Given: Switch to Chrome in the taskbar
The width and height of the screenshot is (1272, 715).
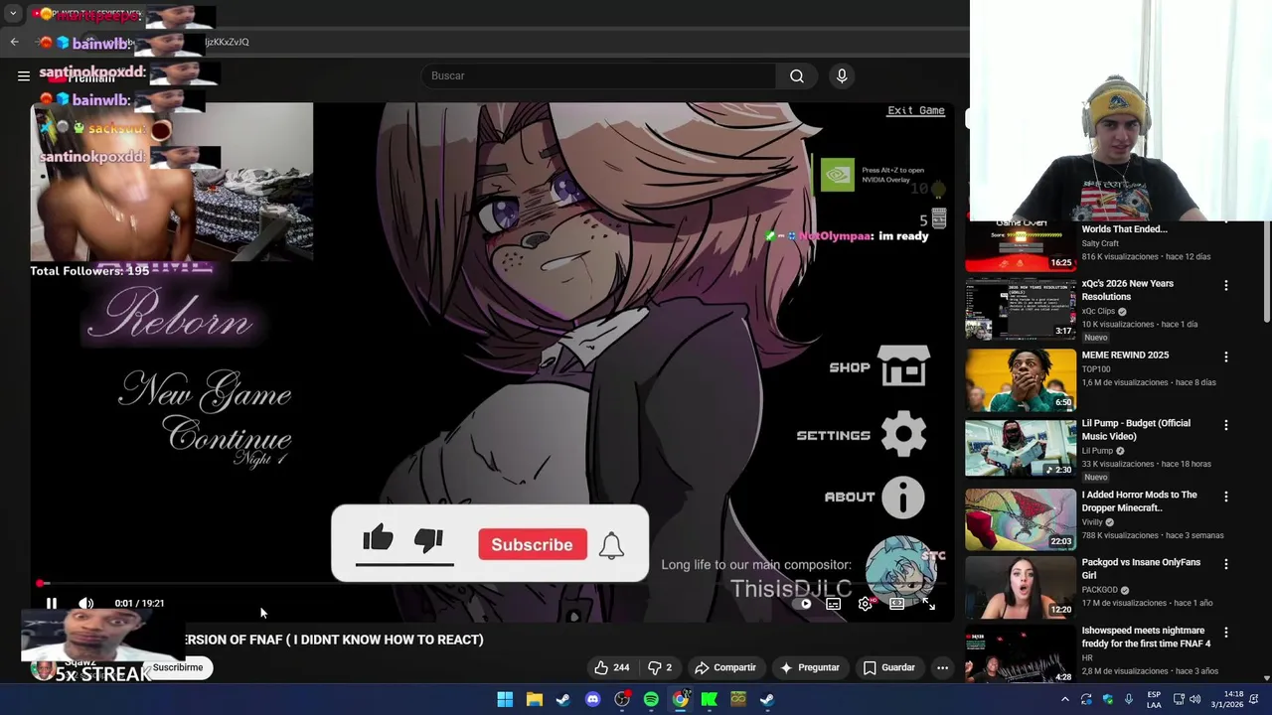Looking at the screenshot, I should [680, 699].
